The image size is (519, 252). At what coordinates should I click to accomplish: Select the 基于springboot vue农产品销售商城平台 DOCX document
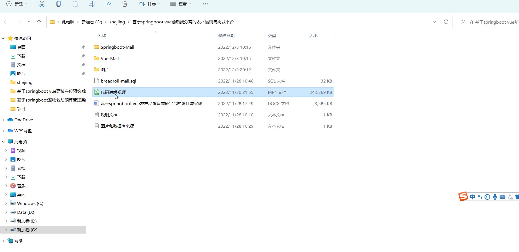[x=213, y=103]
